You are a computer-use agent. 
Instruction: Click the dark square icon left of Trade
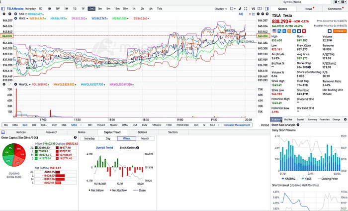(x=330, y=31)
